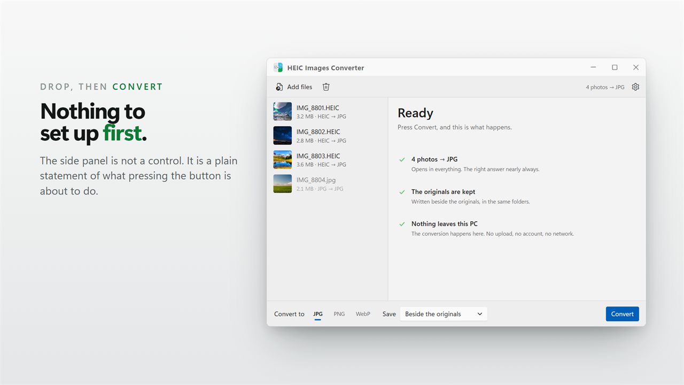This screenshot has height=385, width=684.
Task: Click the trash can delete icon
Action: tap(326, 87)
